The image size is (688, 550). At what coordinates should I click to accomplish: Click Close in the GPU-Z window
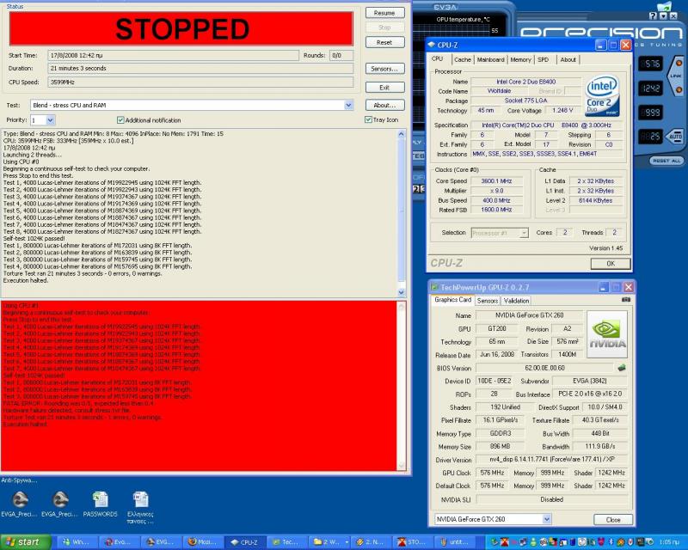(x=613, y=520)
